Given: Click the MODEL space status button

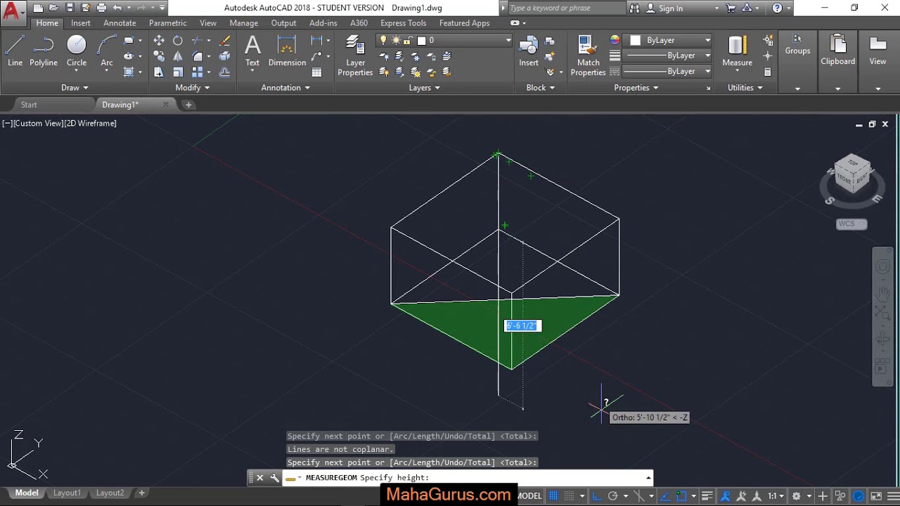Looking at the screenshot, I should [530, 495].
